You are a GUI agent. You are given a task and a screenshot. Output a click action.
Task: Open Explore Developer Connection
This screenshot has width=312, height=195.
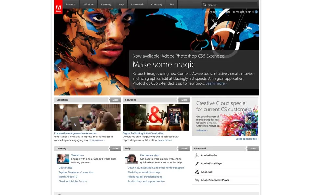coord(76,172)
